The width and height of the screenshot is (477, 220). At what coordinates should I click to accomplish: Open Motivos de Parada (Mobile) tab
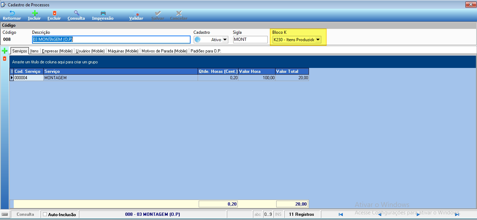[164, 51]
